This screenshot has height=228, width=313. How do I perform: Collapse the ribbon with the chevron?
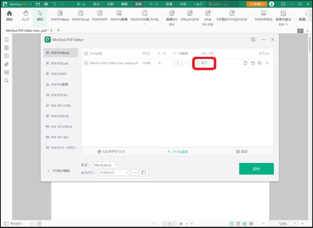click(308, 31)
